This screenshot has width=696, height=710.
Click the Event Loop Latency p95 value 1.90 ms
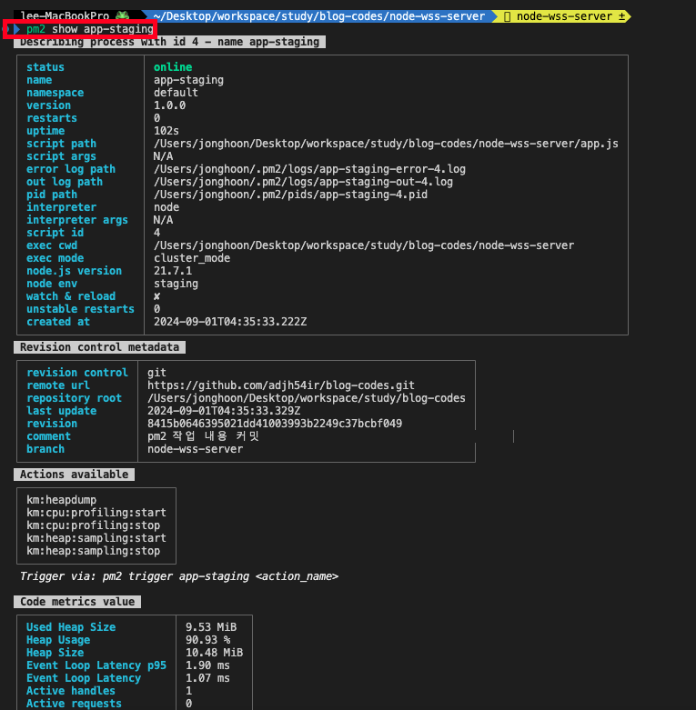208,665
